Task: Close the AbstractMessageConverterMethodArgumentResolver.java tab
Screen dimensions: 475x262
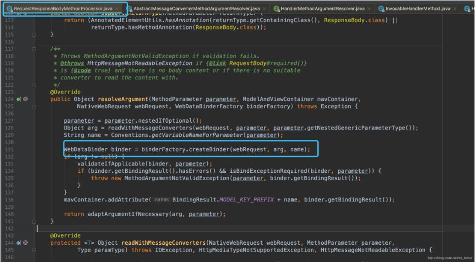Action: click(x=265, y=9)
